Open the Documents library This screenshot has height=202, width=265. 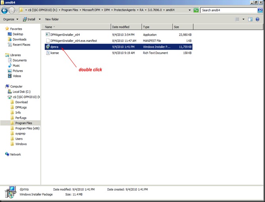19,60
